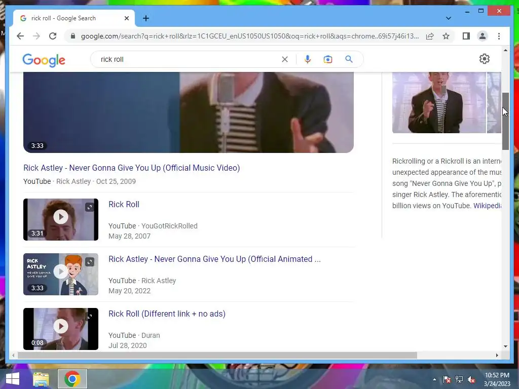Open the Rick Roll video link
The image size is (519, 389).
[124, 205]
